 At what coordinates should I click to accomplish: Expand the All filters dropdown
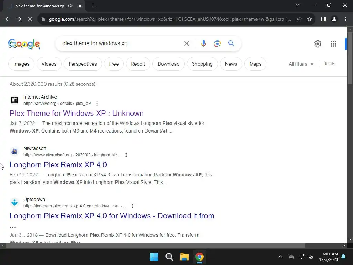[301, 64]
